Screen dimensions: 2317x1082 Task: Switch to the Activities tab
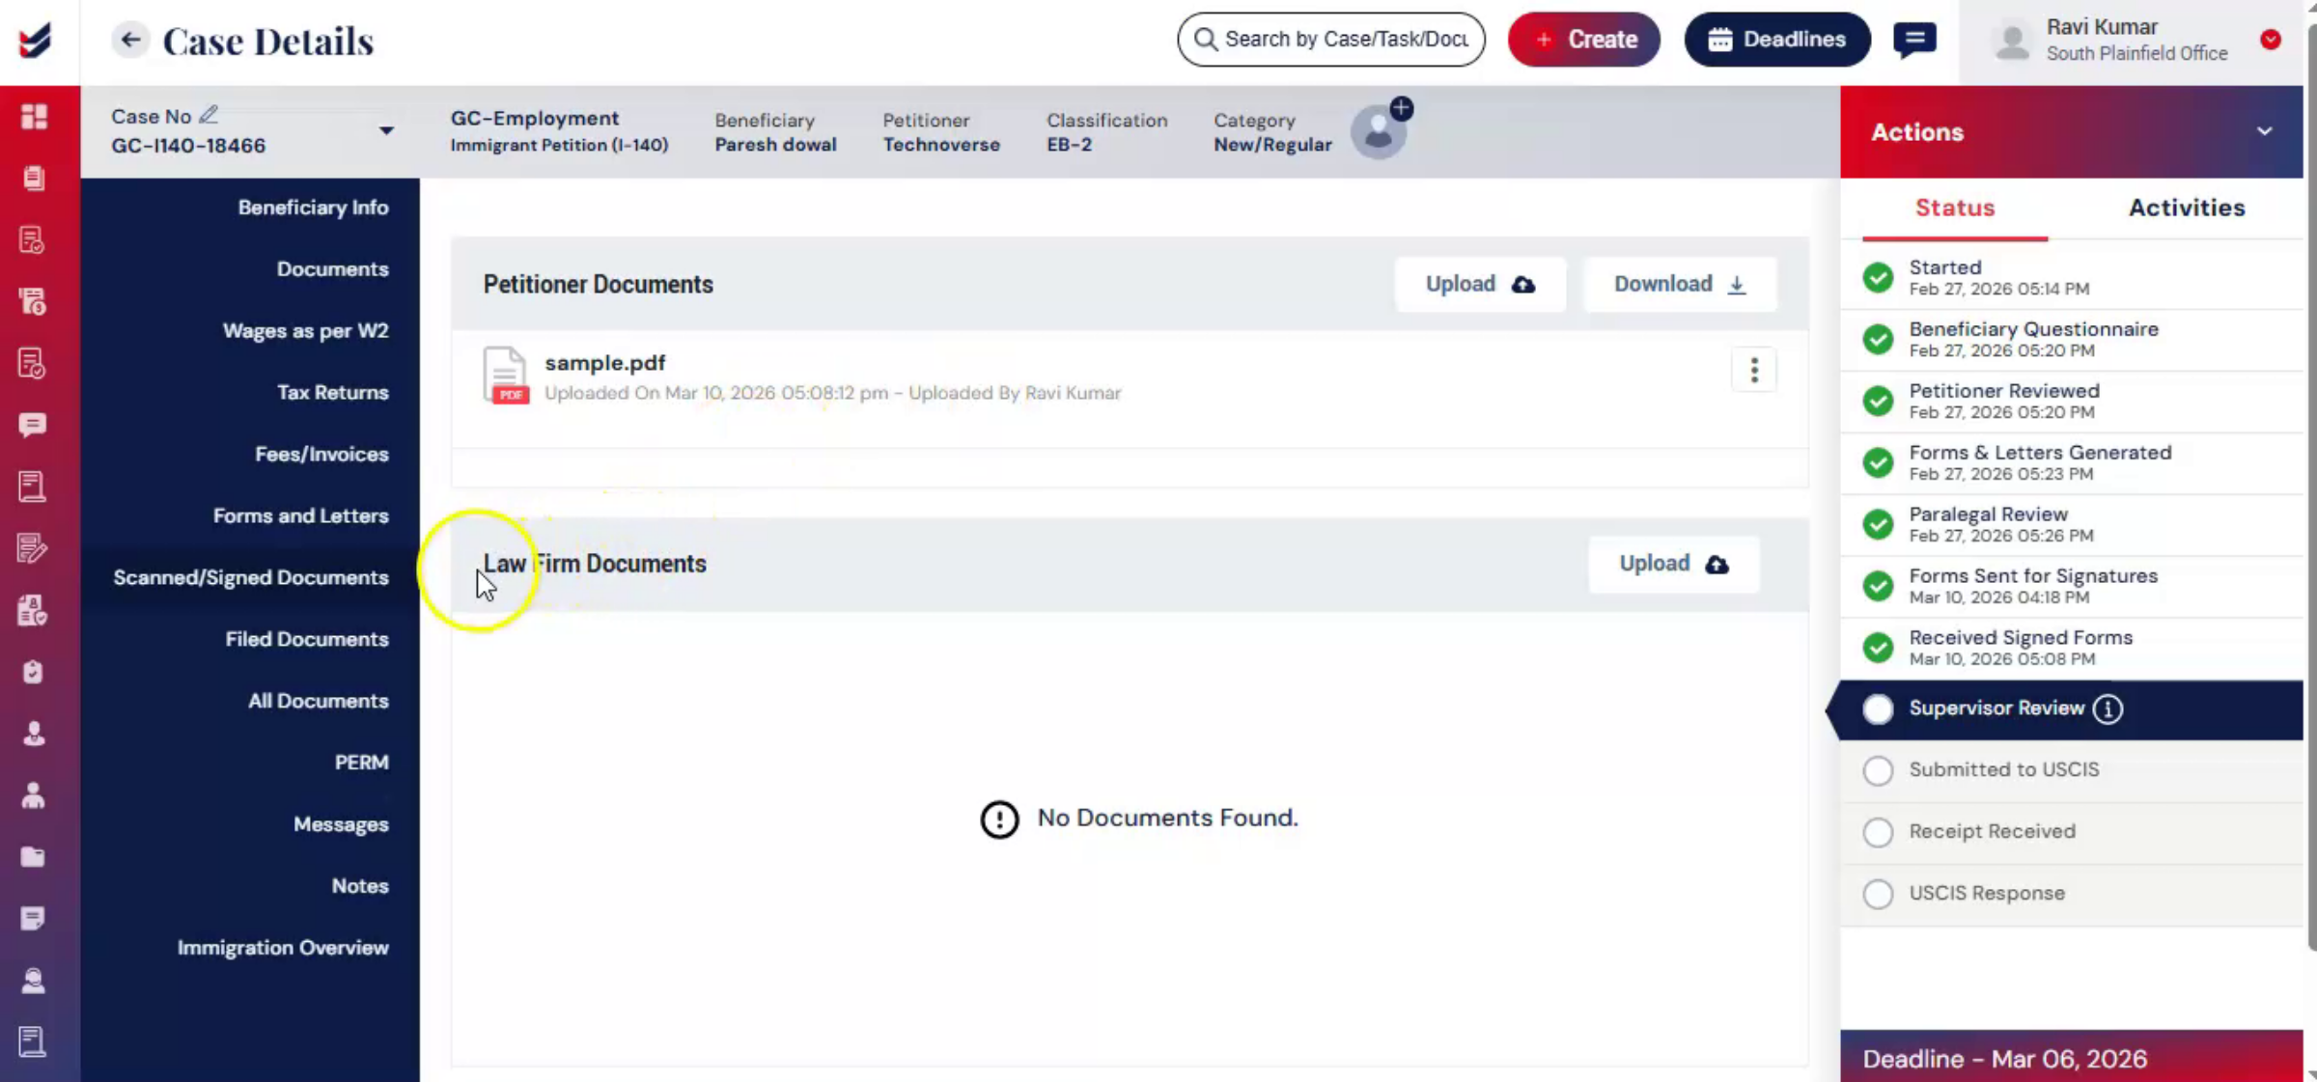pyautogui.click(x=2187, y=208)
